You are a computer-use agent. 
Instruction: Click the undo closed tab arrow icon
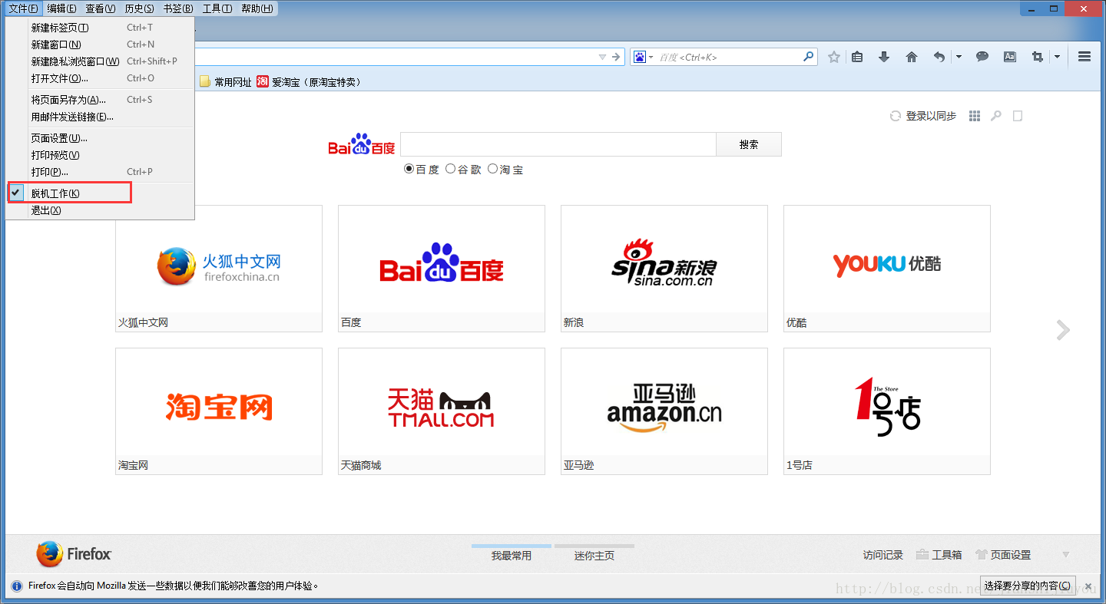[x=939, y=57]
